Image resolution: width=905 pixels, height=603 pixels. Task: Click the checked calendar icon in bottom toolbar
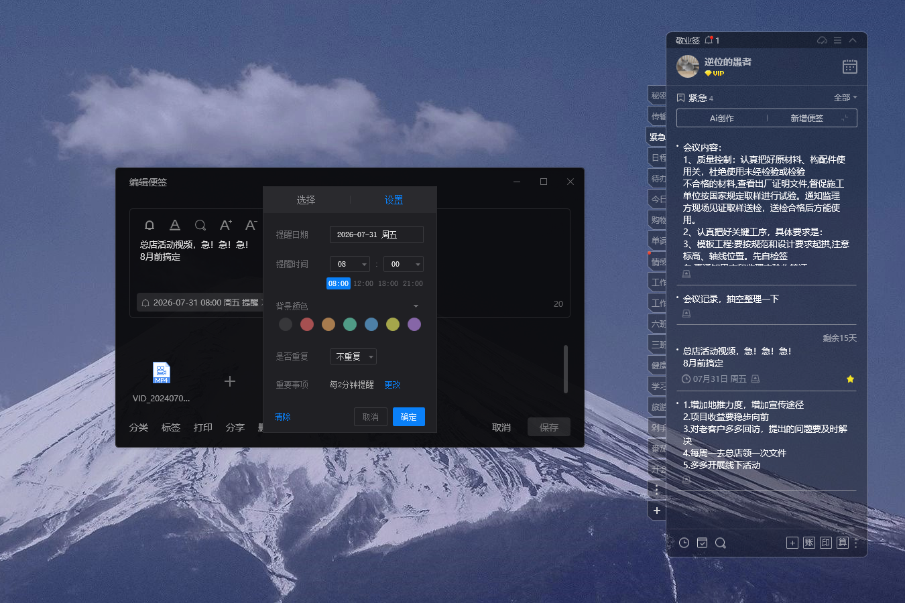click(702, 543)
